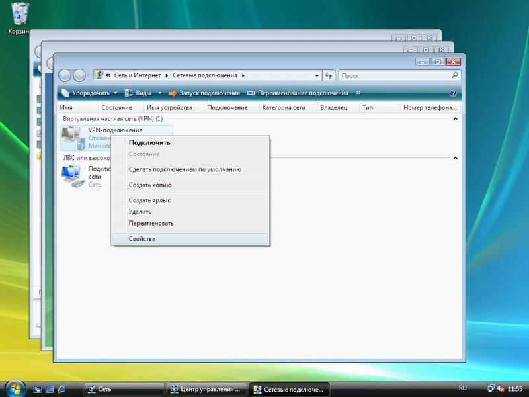Click the search magnifier icon
This screenshot has height=397, width=529.
455,75
